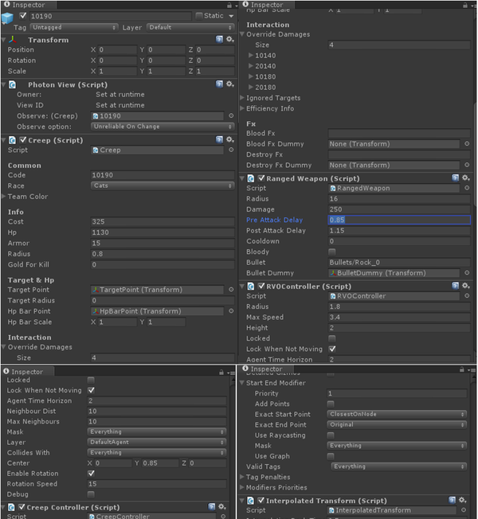478x519 pixels.
Task: Toggle the Static checkbox for the object
Action: [x=198, y=15]
